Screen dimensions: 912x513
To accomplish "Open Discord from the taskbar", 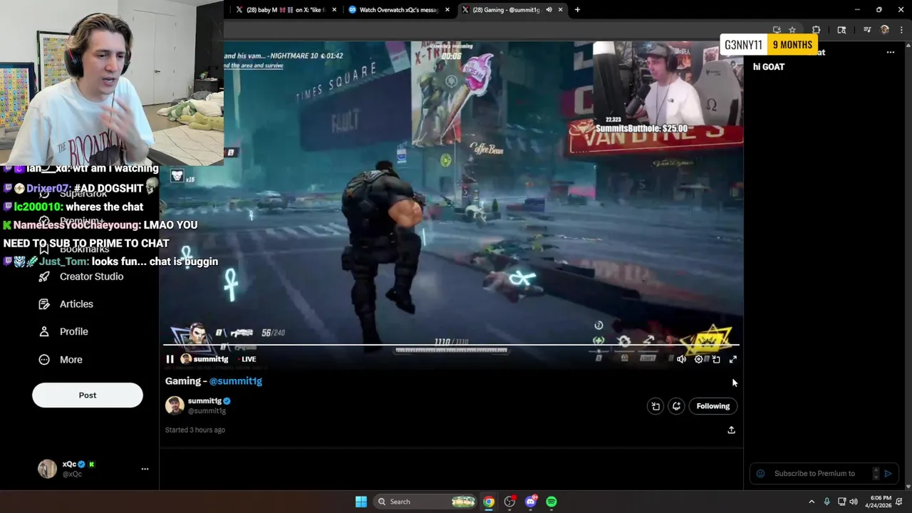I will click(530, 502).
